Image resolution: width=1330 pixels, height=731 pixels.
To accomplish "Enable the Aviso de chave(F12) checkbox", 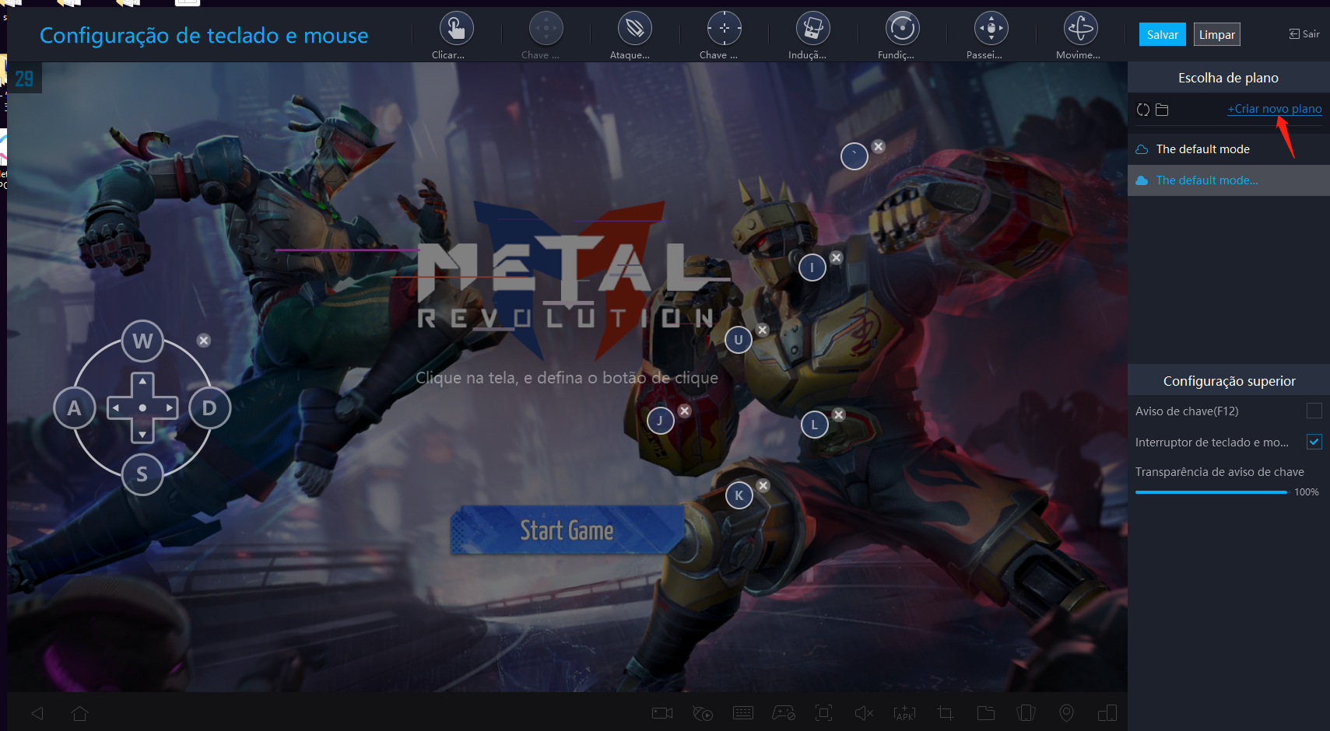I will coord(1315,411).
